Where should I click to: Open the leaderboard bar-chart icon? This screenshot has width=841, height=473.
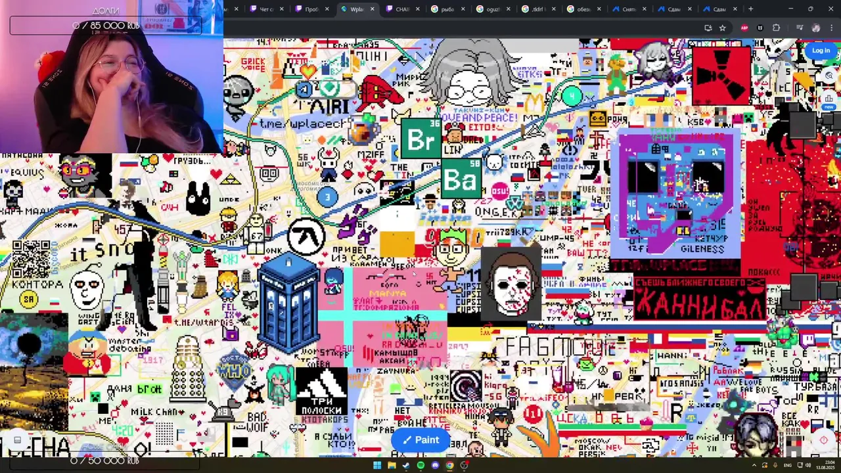point(829,99)
